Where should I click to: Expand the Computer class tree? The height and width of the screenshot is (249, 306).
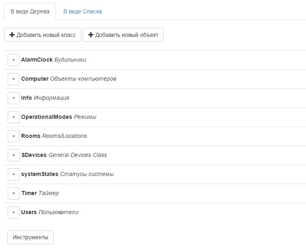(x=13, y=79)
